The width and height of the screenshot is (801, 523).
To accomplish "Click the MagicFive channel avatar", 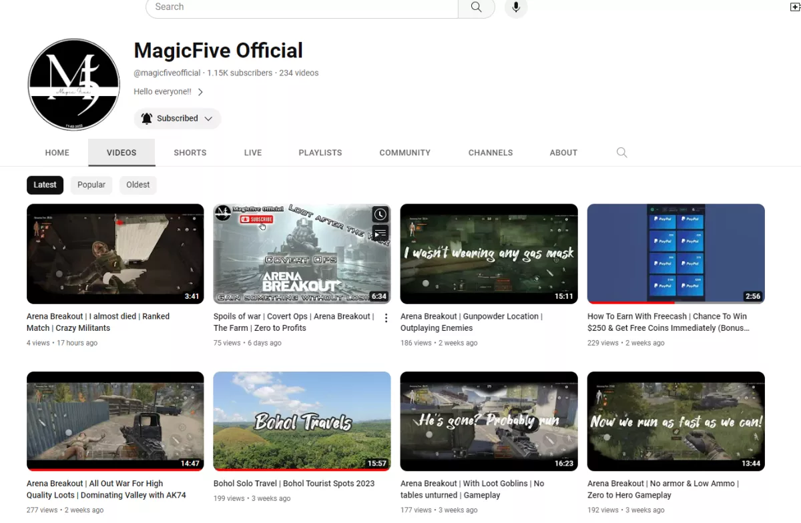I will pos(73,85).
